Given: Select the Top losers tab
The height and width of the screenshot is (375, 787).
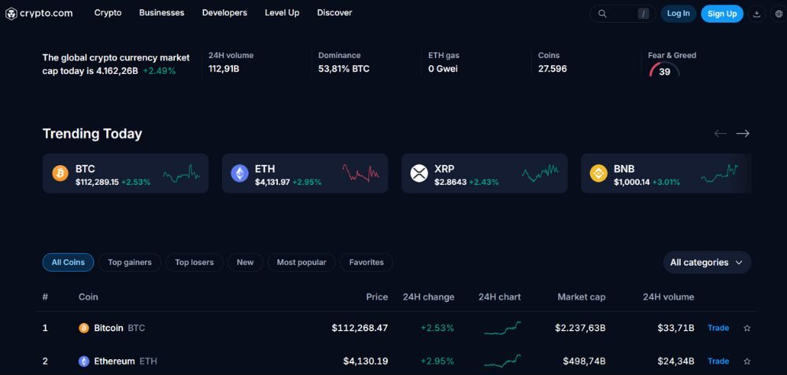Looking at the screenshot, I should (194, 263).
